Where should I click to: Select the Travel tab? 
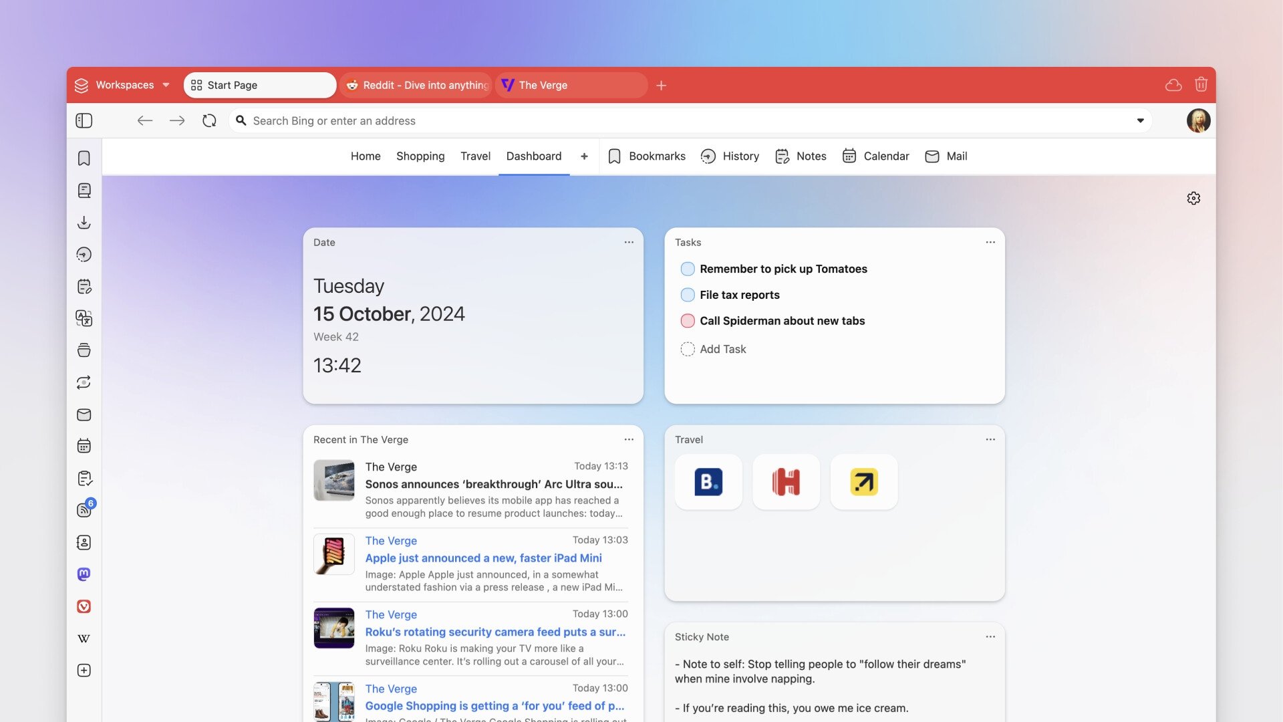click(475, 156)
